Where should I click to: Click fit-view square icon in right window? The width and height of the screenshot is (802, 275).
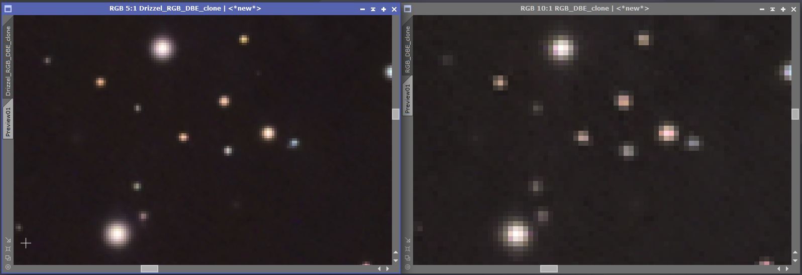tap(408, 249)
